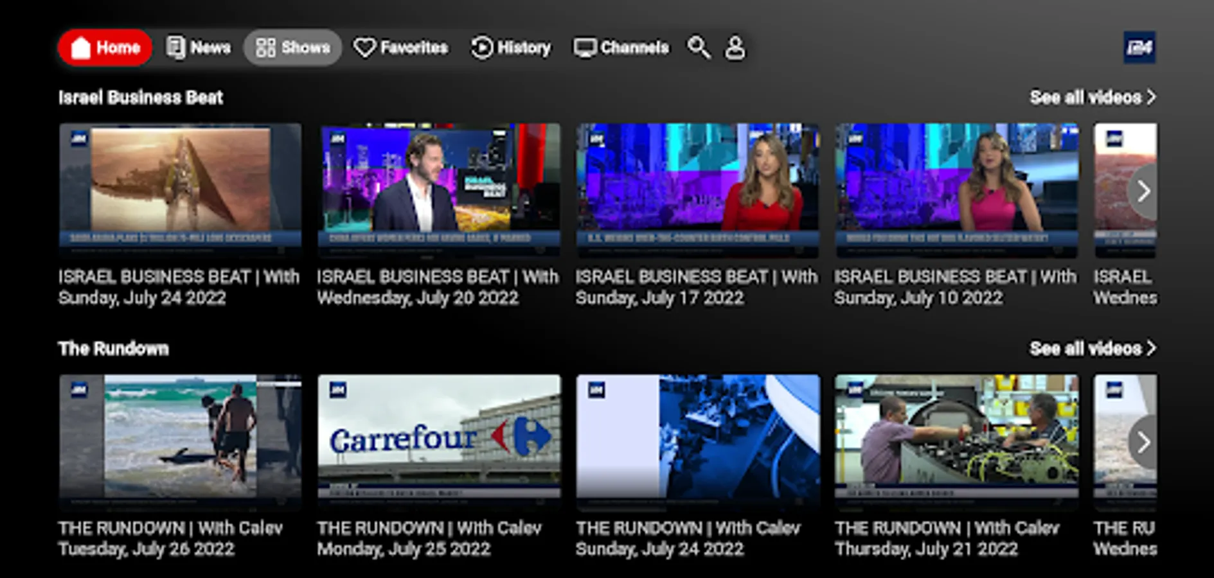
Task: Click The Rundown title "Tuesday, July 26 2022"
Action: click(147, 549)
